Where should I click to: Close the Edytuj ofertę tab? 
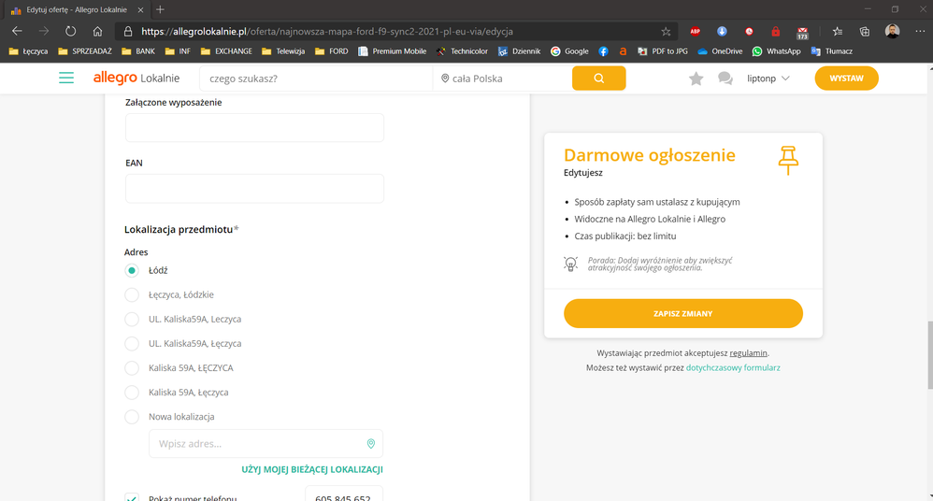[140, 10]
